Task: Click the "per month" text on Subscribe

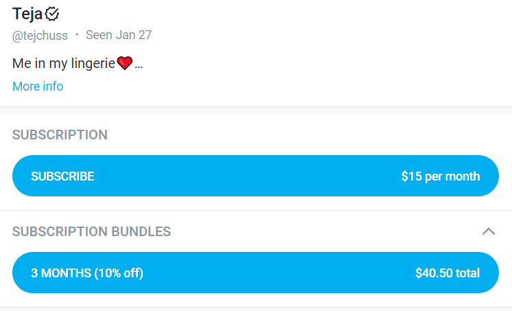Action: click(452, 176)
